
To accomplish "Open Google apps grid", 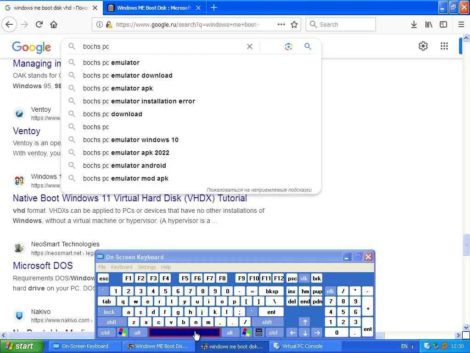I will (x=444, y=46).
